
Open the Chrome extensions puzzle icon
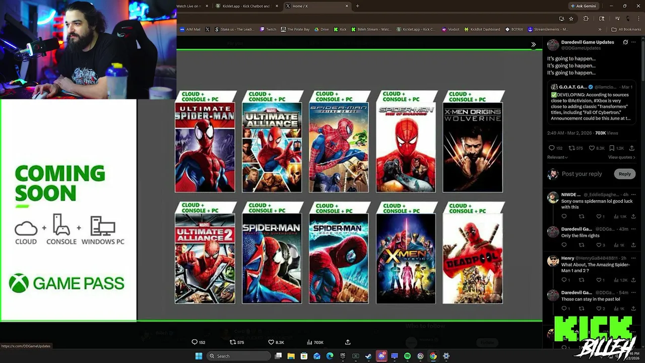(586, 19)
